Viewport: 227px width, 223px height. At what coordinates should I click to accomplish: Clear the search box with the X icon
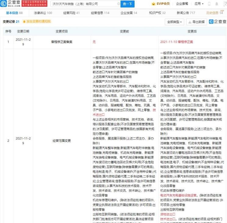pos(118,4)
